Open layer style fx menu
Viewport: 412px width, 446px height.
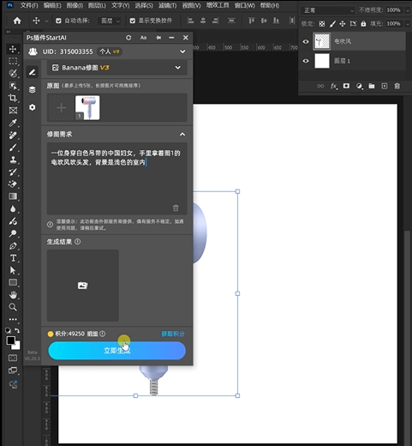pos(333,86)
